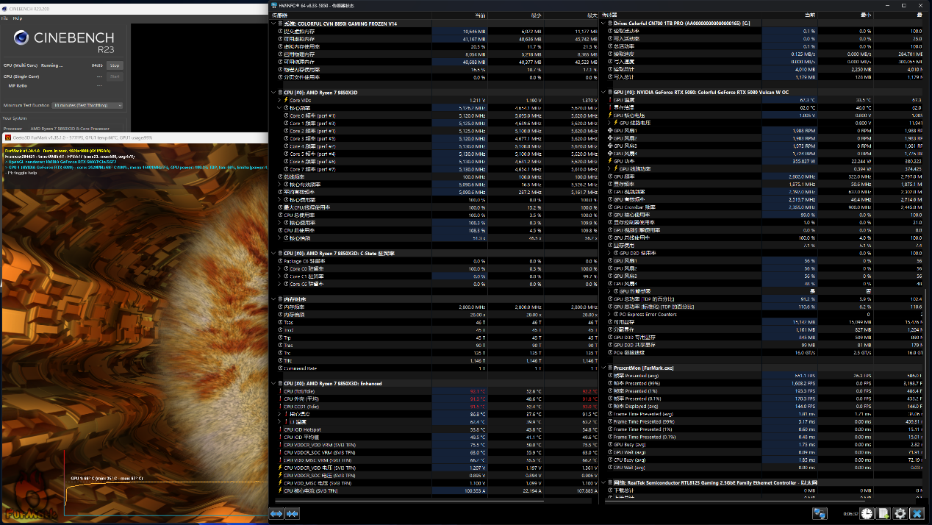Select the GPU Busy (avg) row
This screenshot has height=525, width=932.
coord(764,444)
